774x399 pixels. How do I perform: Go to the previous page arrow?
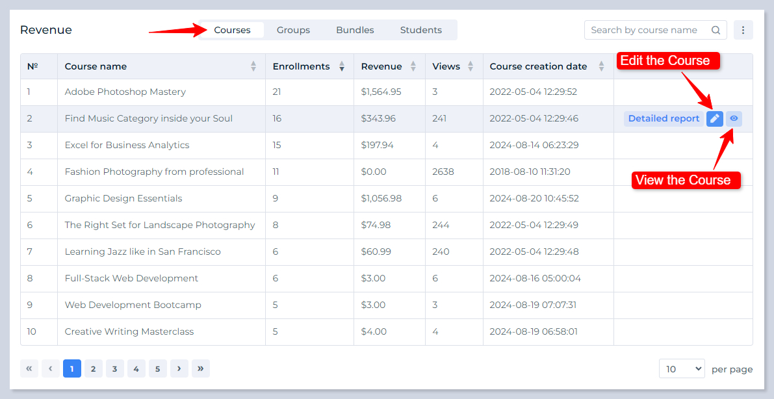click(51, 368)
